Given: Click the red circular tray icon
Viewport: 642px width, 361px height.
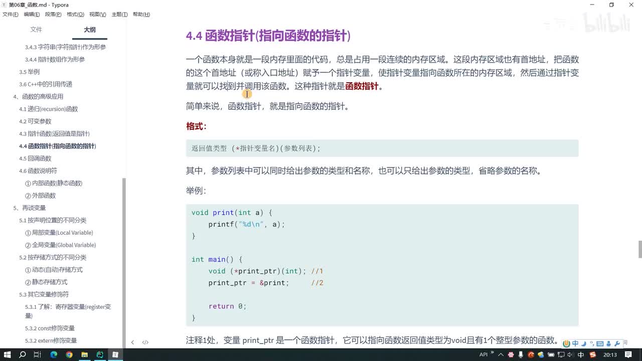Looking at the screenshot, I should [531, 354].
